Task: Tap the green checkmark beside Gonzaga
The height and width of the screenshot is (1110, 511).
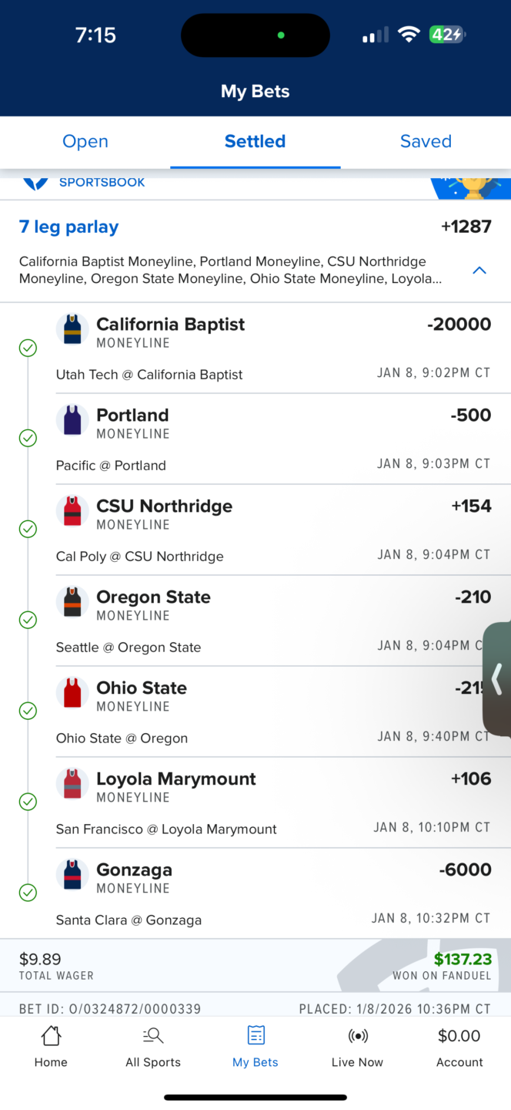Action: click(x=28, y=893)
